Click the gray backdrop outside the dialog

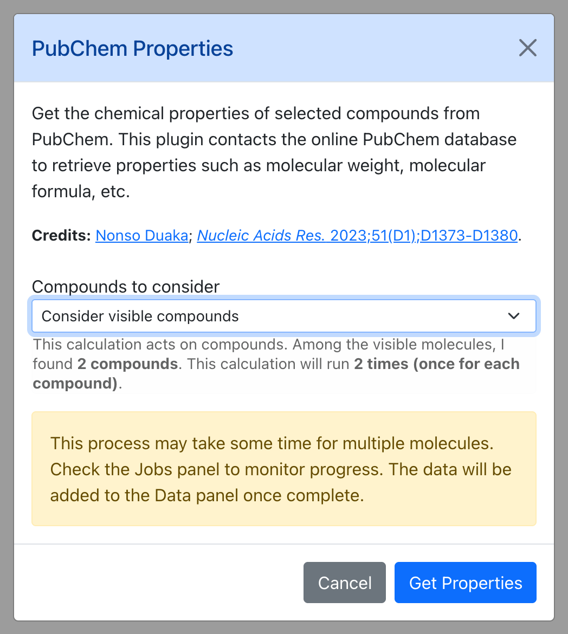[7, 317]
